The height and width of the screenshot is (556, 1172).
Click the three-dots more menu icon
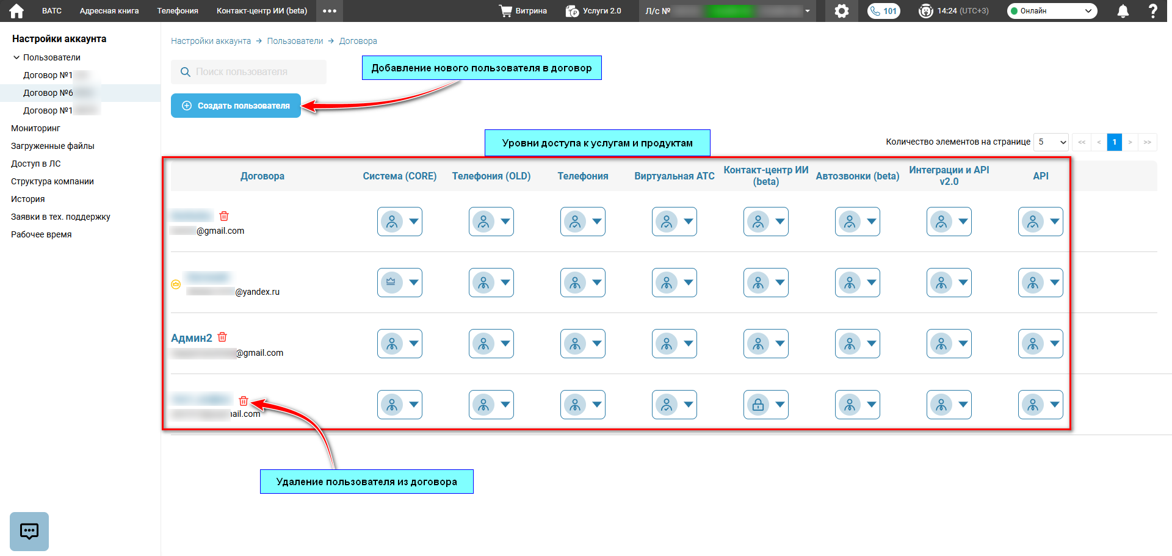tap(330, 11)
